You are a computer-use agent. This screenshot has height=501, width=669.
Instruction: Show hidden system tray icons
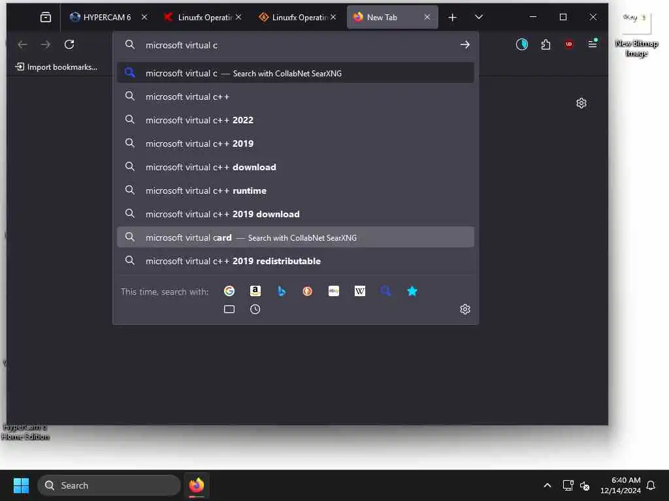coord(547,485)
